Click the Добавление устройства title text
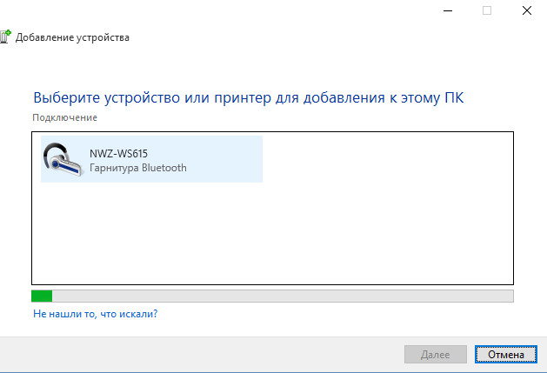This screenshot has height=373, width=547. click(72, 38)
